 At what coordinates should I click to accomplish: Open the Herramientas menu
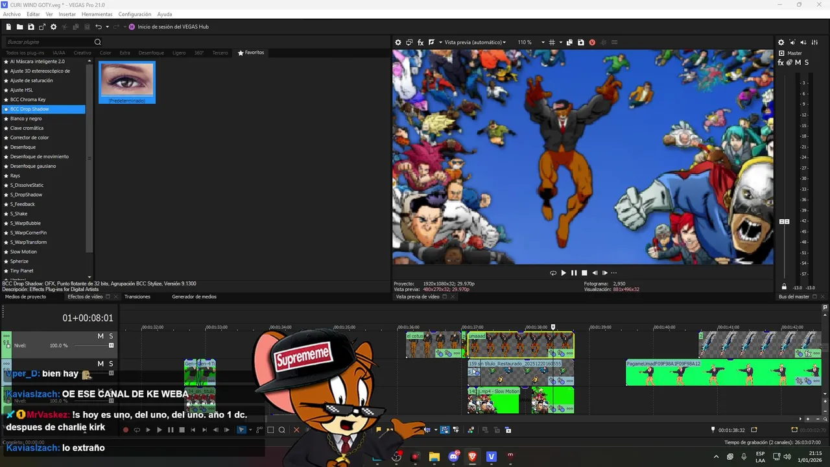tap(97, 14)
